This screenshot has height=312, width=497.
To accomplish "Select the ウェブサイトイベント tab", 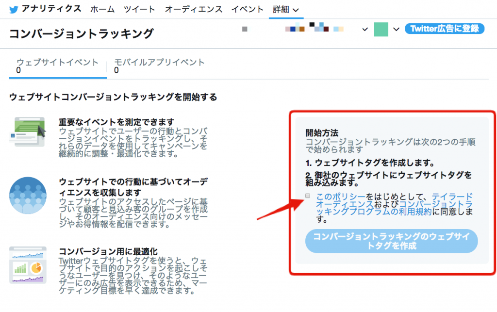I will coord(58,66).
